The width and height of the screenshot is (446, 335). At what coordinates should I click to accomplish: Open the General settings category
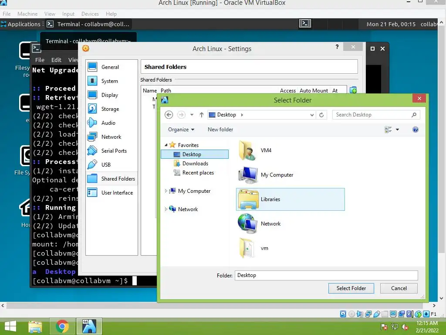[x=111, y=67]
